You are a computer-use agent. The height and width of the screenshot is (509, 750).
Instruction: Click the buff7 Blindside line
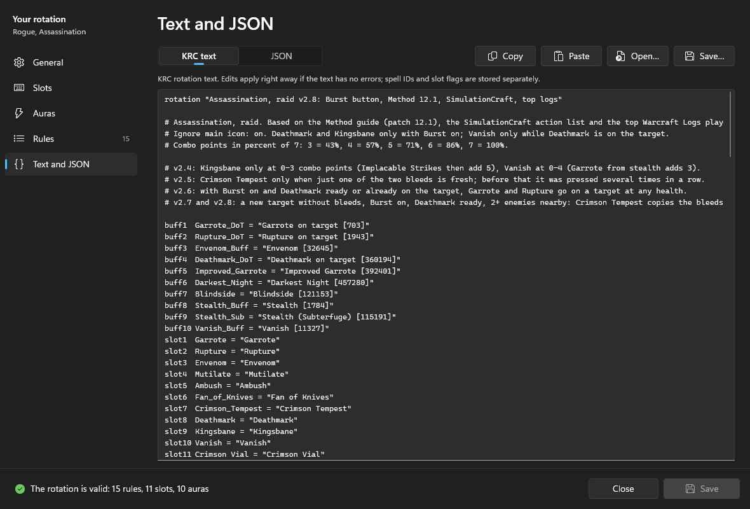pos(251,294)
